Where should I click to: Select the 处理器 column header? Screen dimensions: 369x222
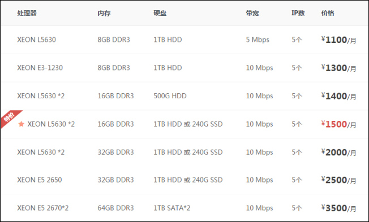coord(27,13)
